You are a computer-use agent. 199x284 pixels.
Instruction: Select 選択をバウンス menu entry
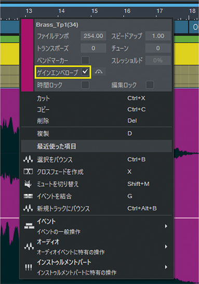coord(97,159)
